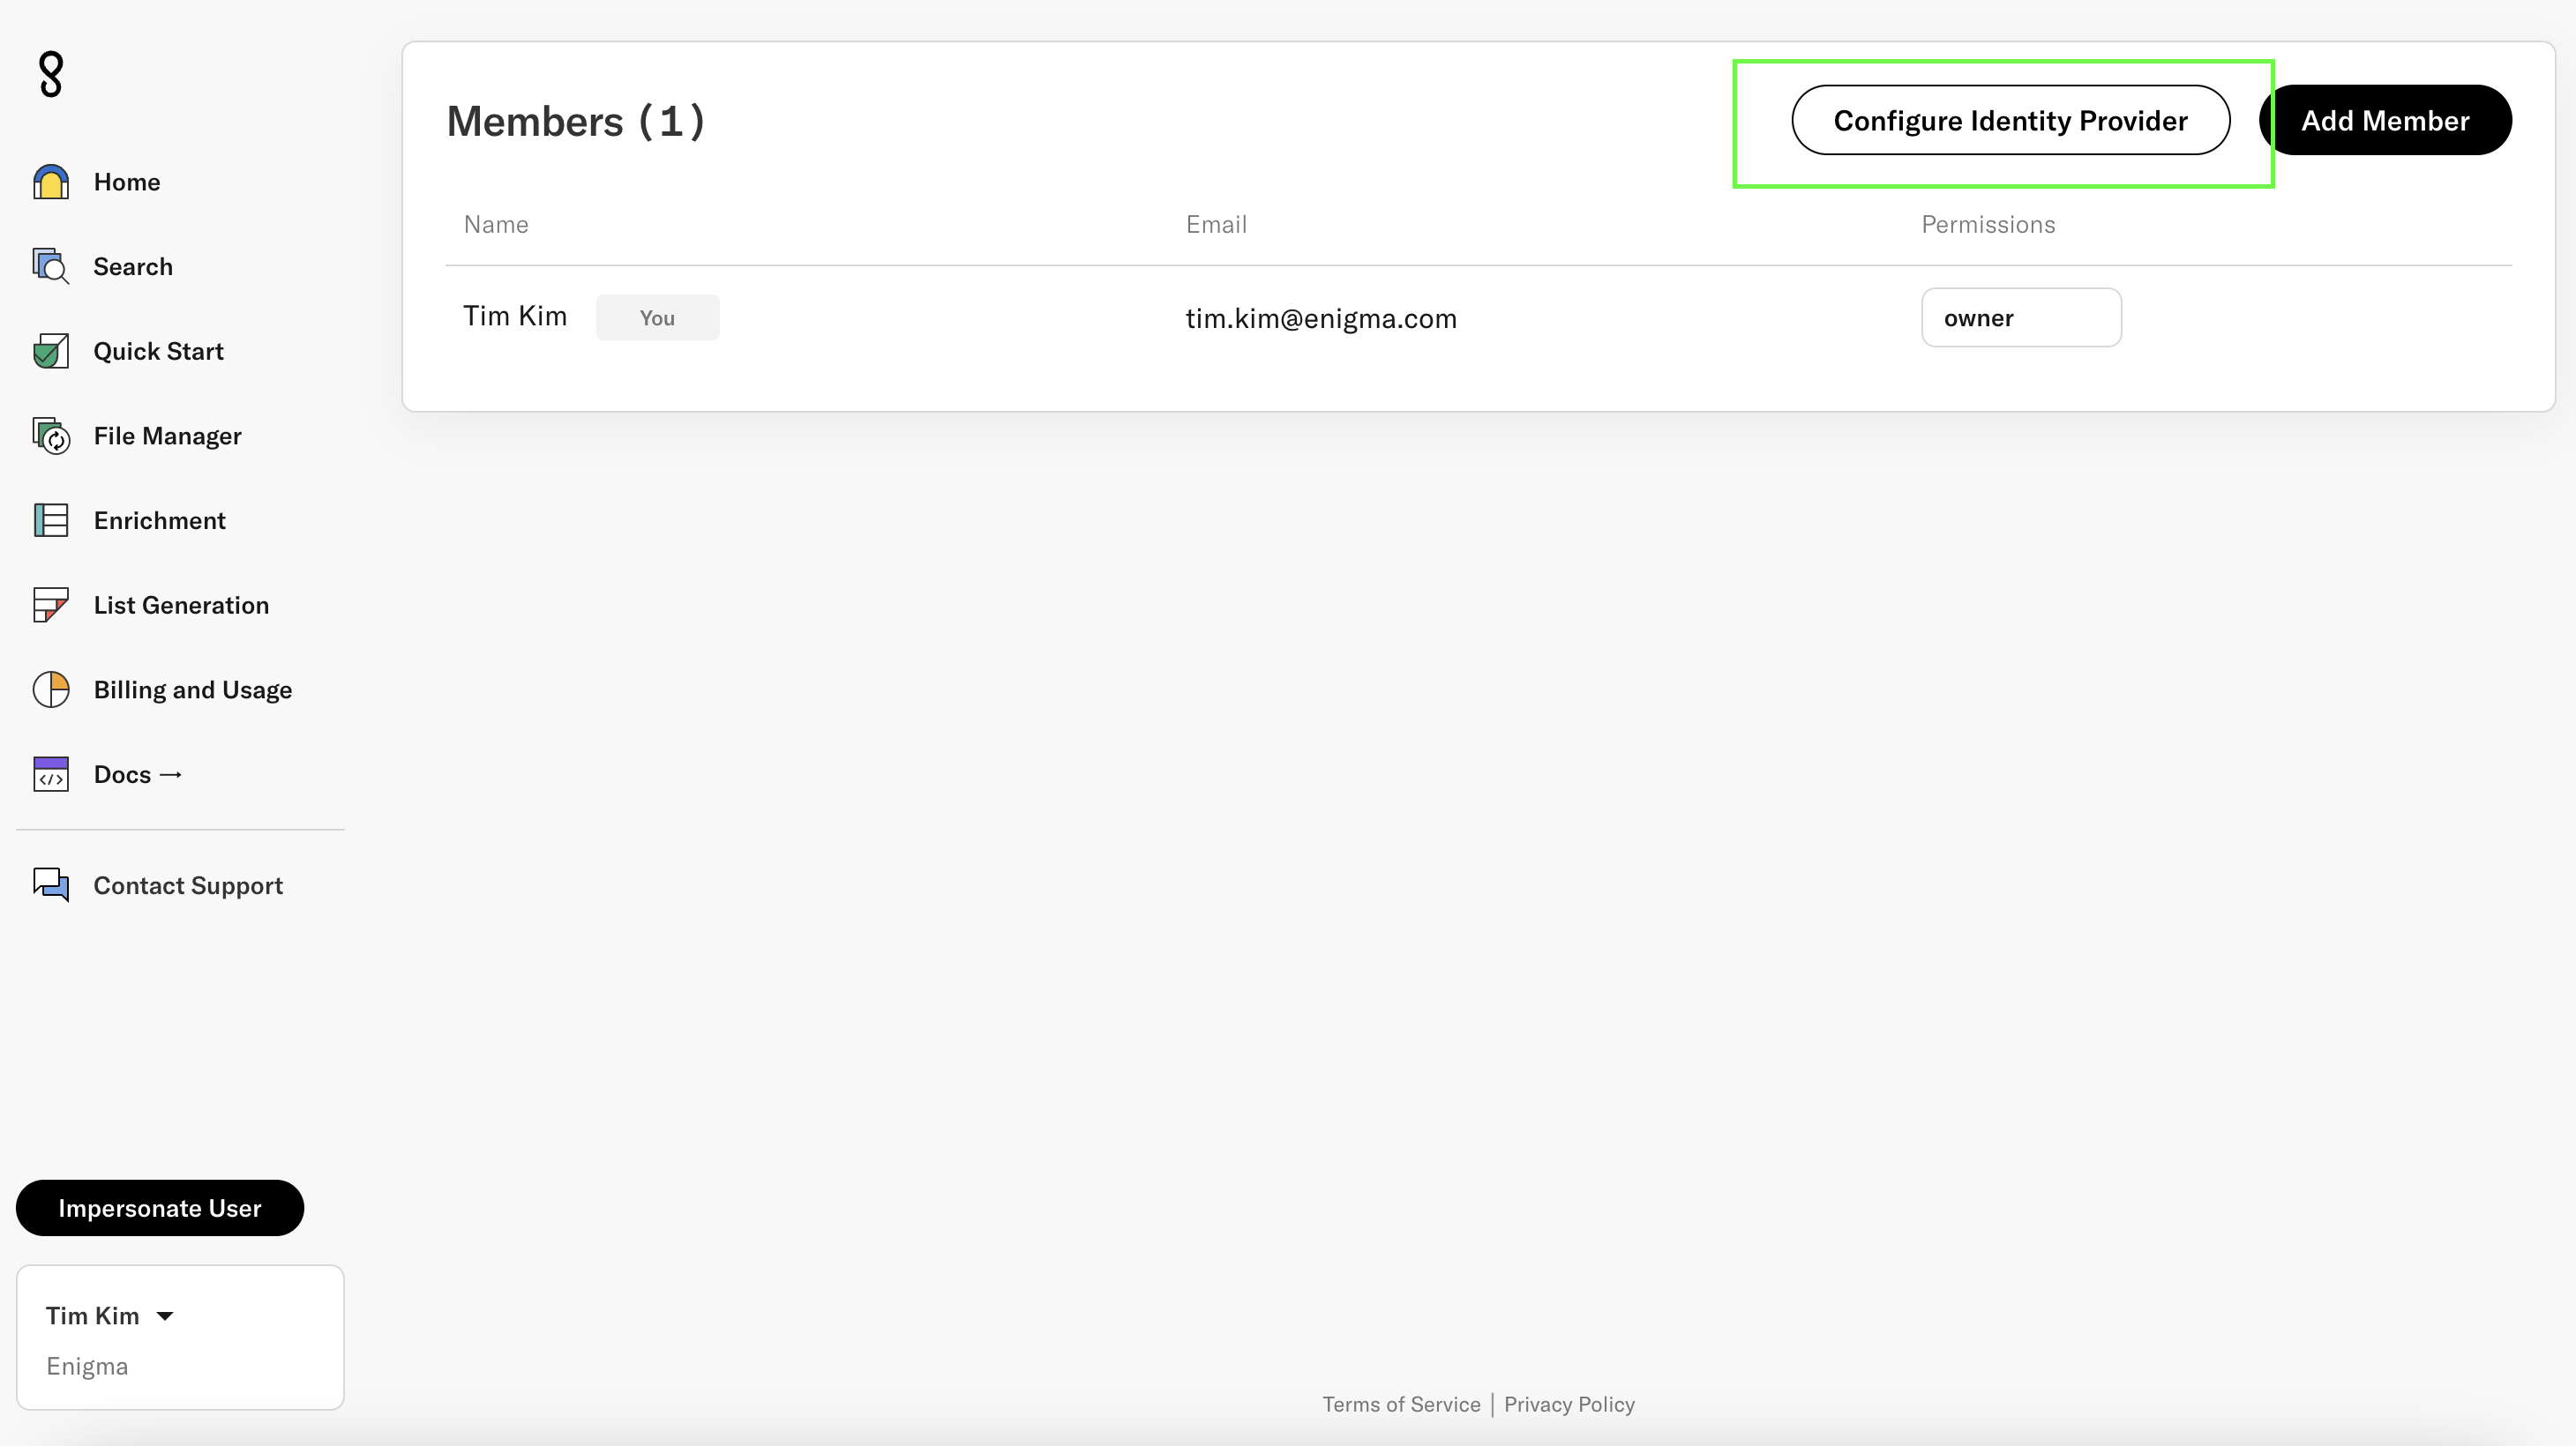This screenshot has height=1446, width=2576.
Task: Open the Terms of Service link
Action: 1400,1404
